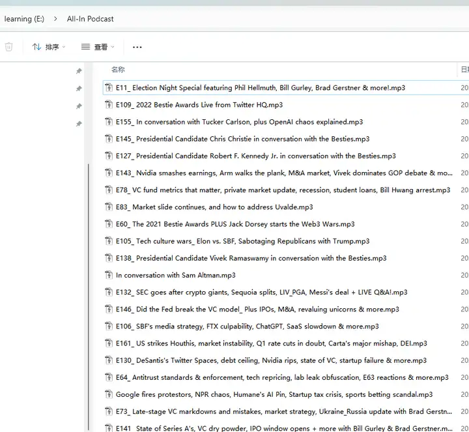Screen dimensions: 469x432
Task: Click the mp3 icon for E143_ Nvidia smashes earnings
Action: pyautogui.click(x=109, y=173)
